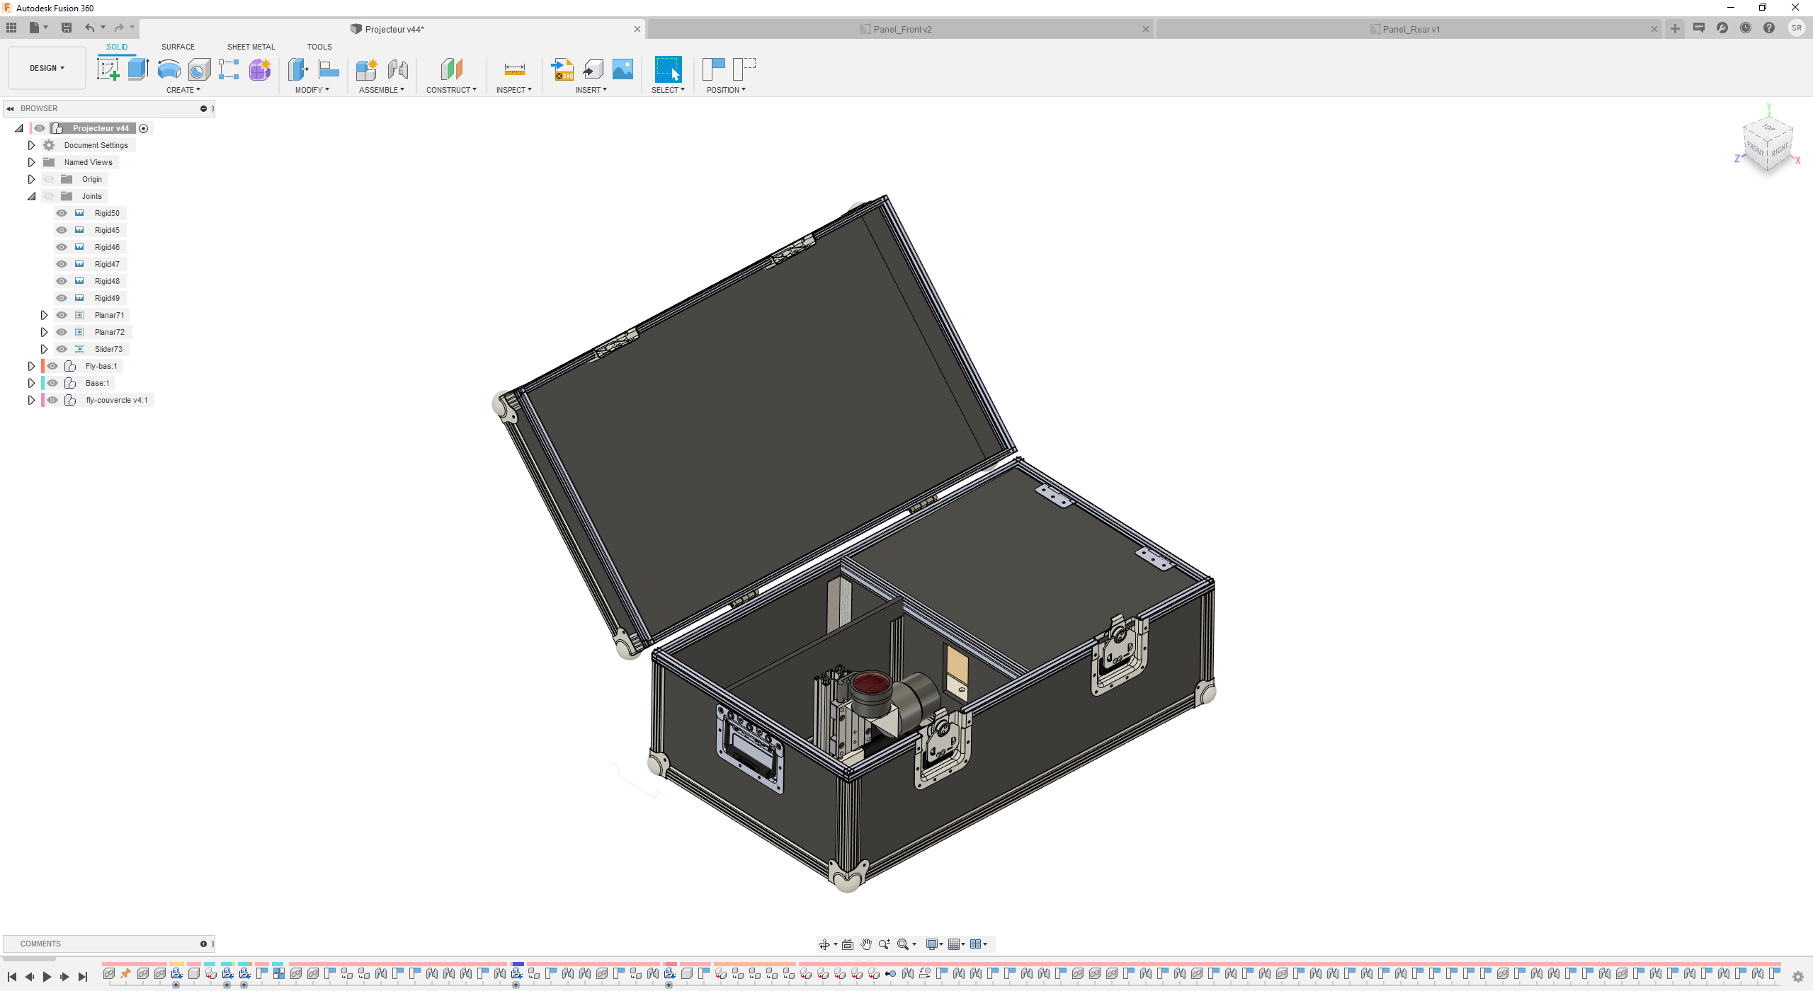Switch to the SURFACE tab
Screen dimensions: 1813x991
click(x=178, y=47)
